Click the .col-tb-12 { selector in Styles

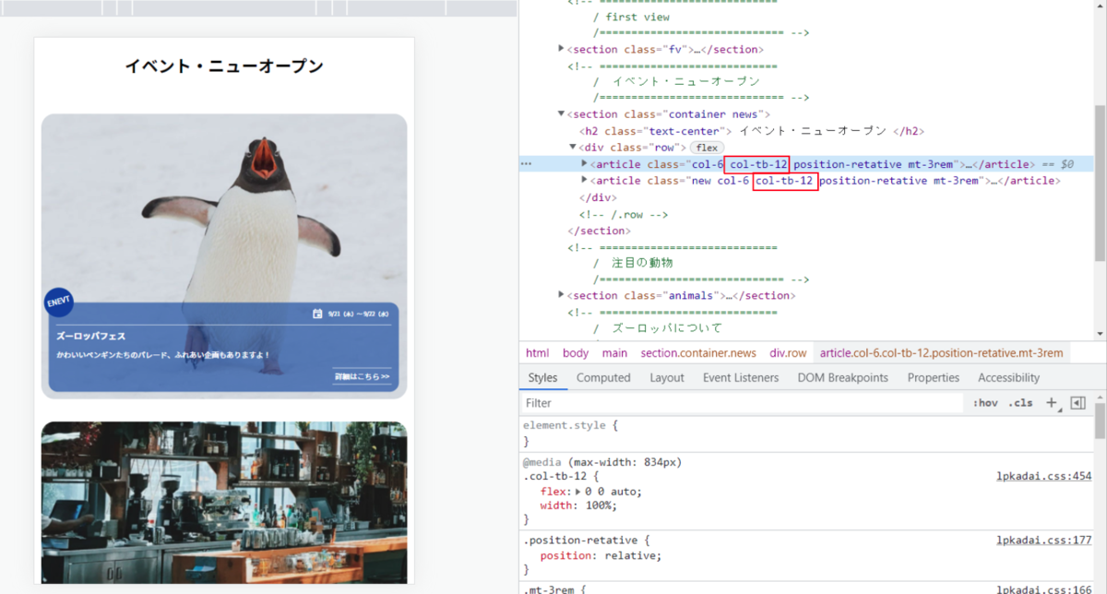(561, 477)
